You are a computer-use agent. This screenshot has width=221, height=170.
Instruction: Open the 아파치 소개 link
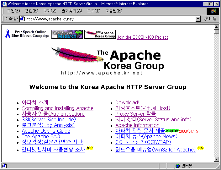[35, 102]
